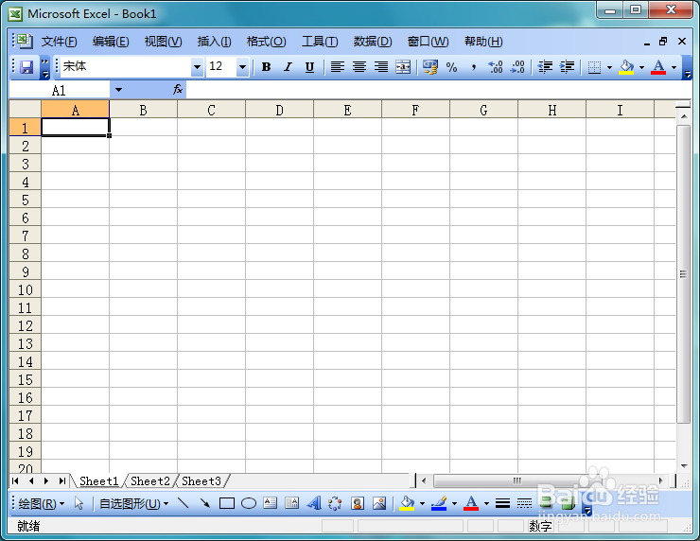Toggle Bold formatting
Screen dimensions: 700x541
(266, 67)
